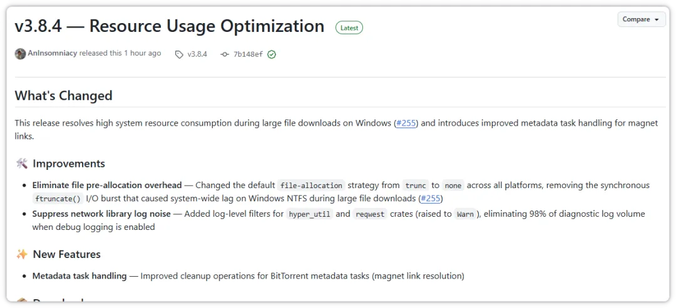The width and height of the screenshot is (676, 308).
Task: Open the v3.8.4 tag link
Action: (197, 54)
